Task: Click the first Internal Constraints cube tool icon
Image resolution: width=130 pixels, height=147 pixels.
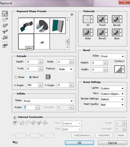Action: 15,123
